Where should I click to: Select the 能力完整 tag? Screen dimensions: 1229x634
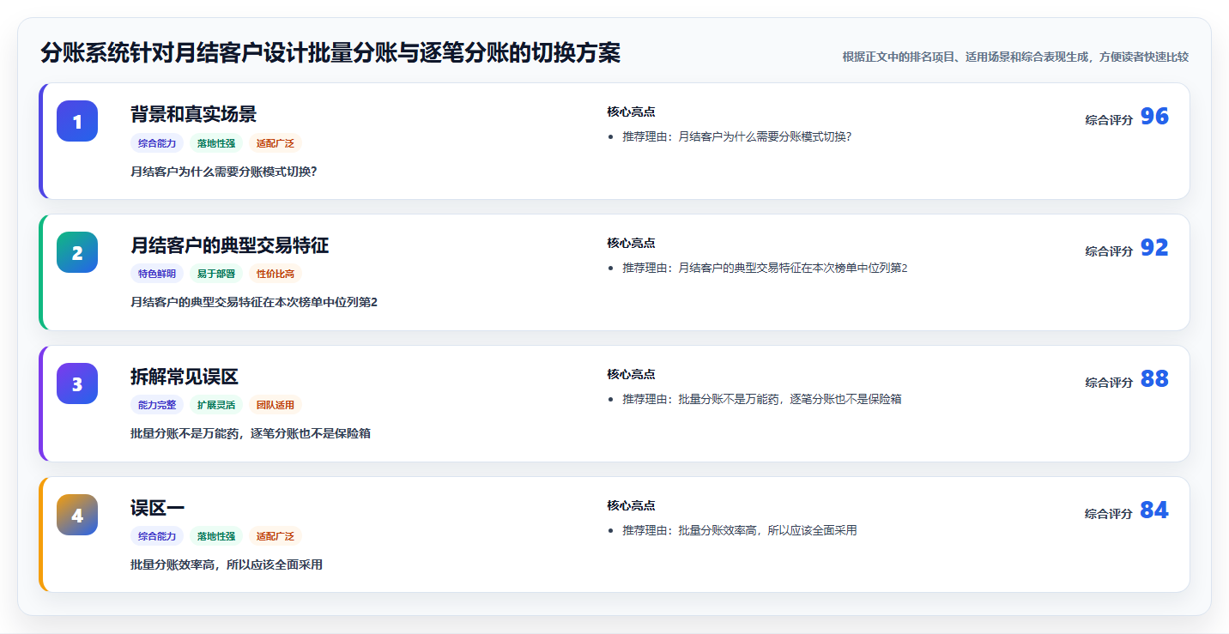pyautogui.click(x=157, y=405)
